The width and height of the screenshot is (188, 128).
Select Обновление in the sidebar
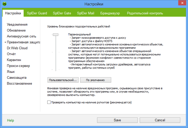click(x=16, y=31)
